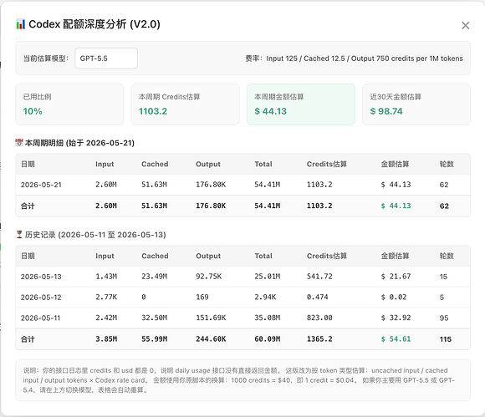Click the dialog title 'Codex 配额深度分析 (V2.0)'
The width and height of the screenshot is (485, 417).
(94, 24)
